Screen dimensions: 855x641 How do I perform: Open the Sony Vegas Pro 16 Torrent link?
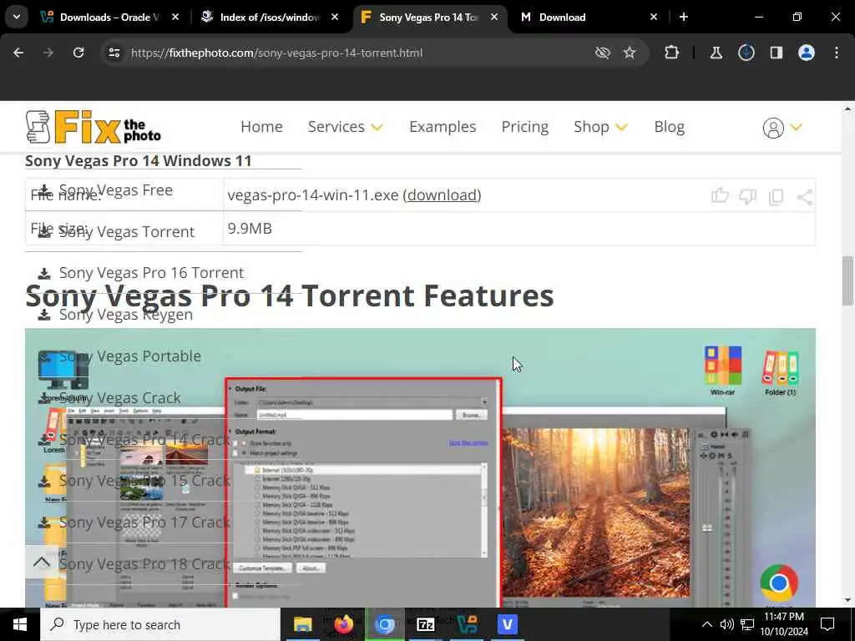tap(152, 273)
